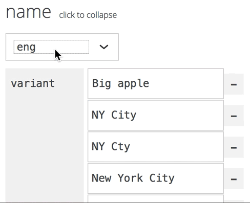
Task: Focus the 'NY City' text field
Action: click(x=156, y=115)
